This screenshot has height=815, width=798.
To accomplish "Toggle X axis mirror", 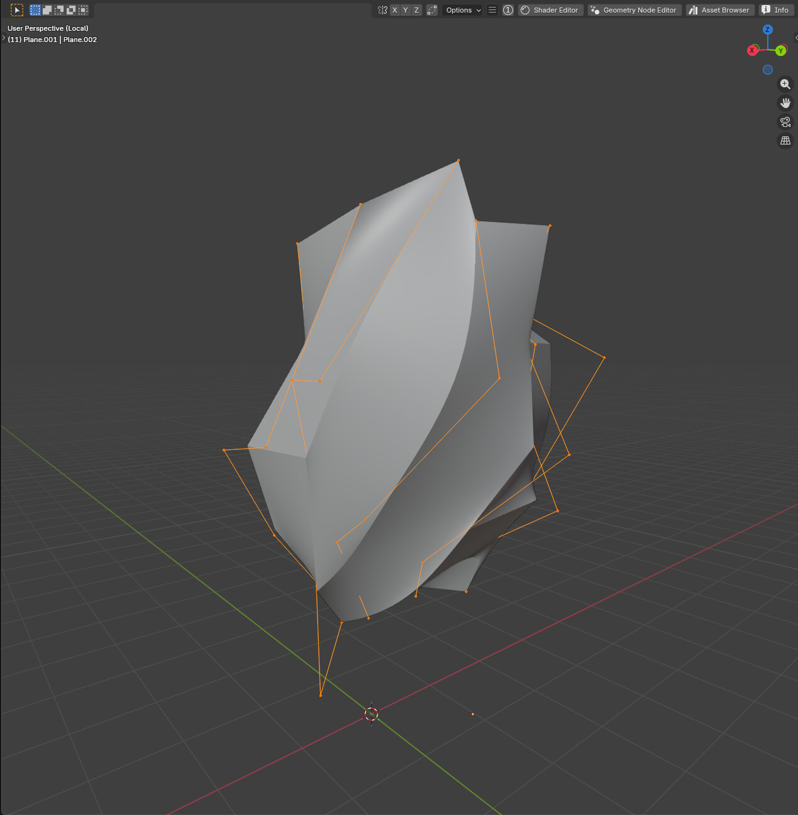I will point(395,10).
